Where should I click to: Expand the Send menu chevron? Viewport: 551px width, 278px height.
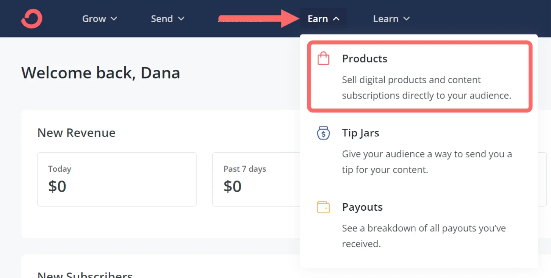pos(181,19)
